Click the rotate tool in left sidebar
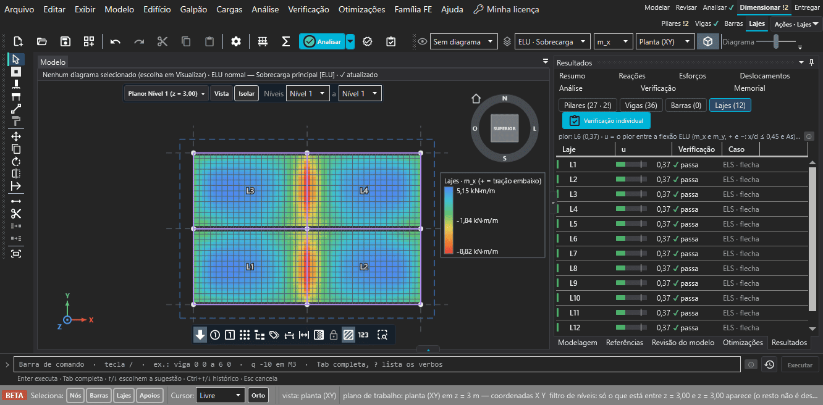 (16, 161)
